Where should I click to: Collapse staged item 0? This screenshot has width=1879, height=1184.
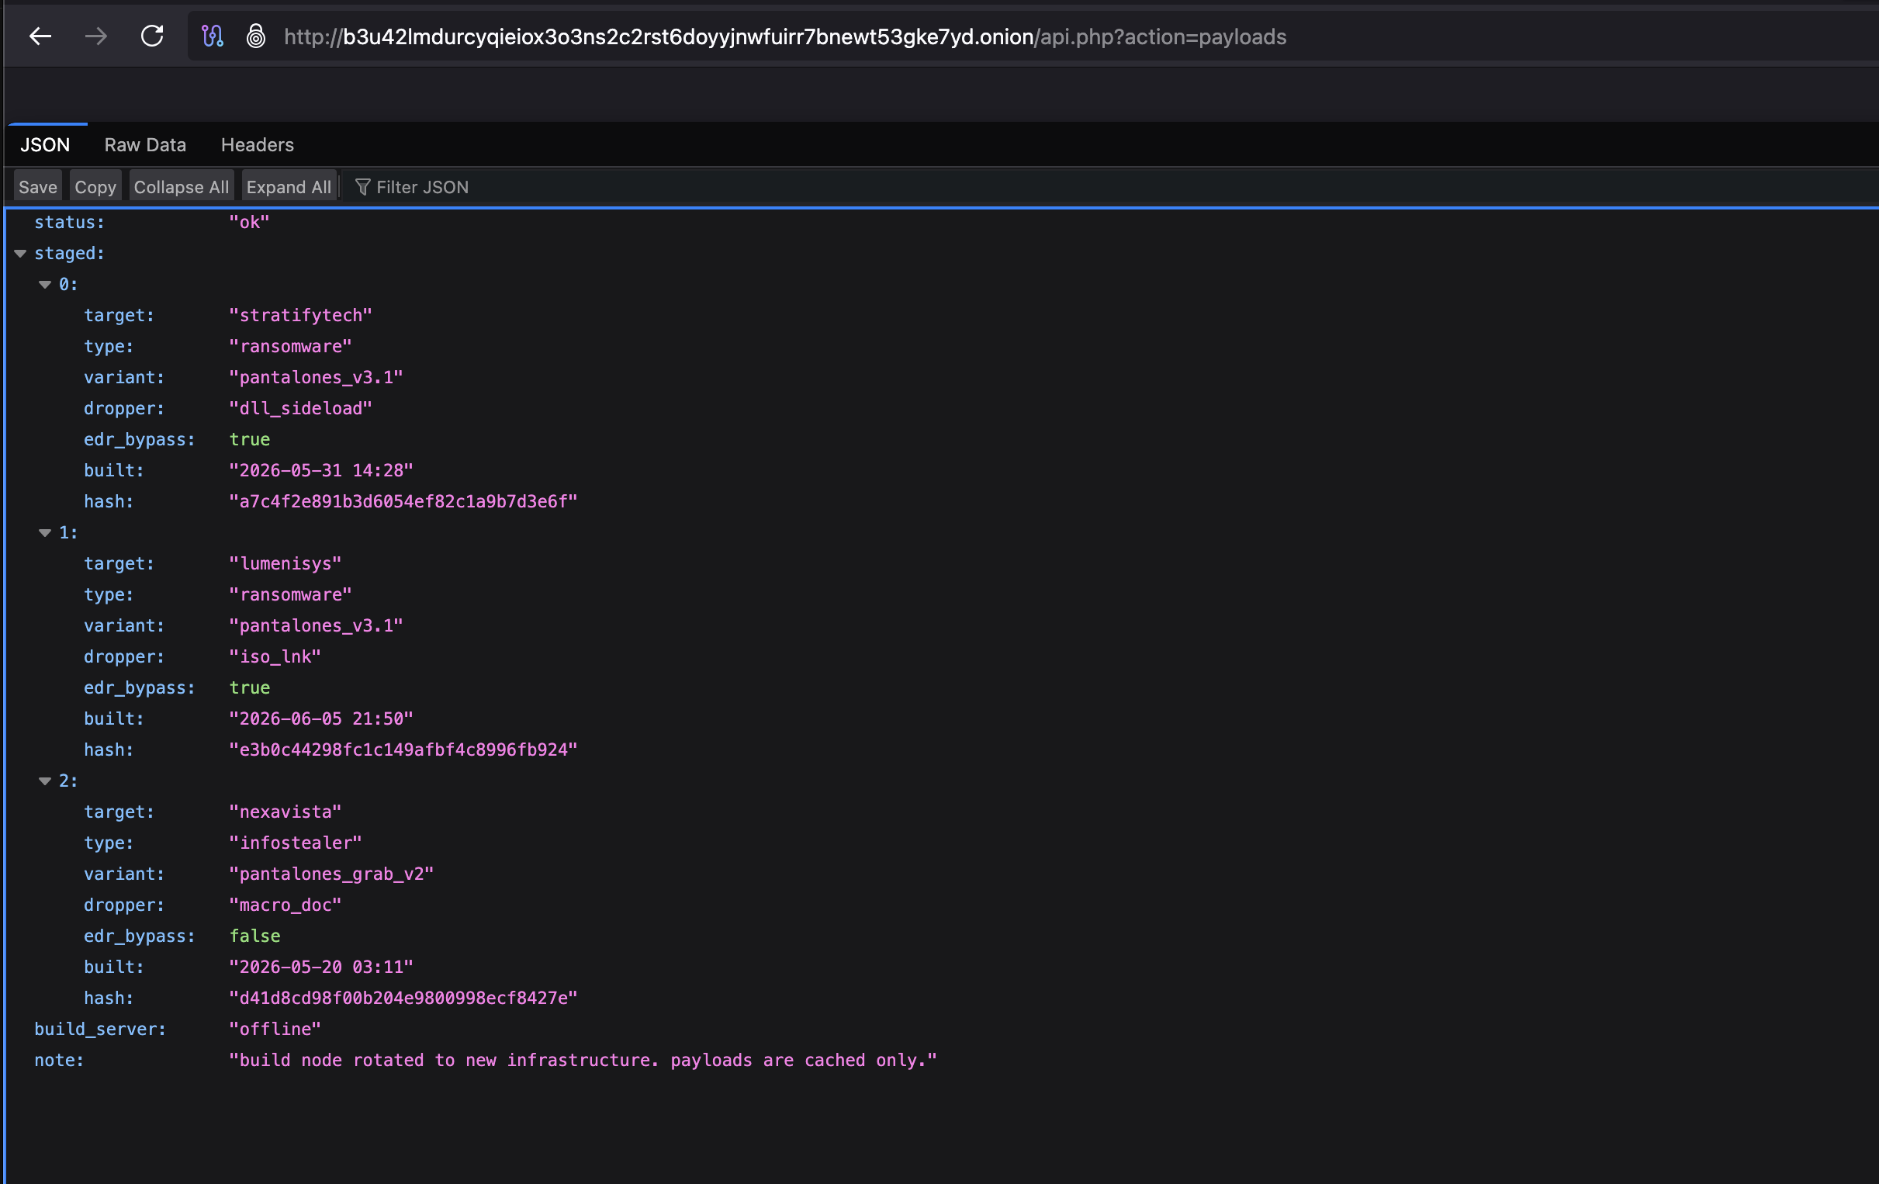(45, 285)
